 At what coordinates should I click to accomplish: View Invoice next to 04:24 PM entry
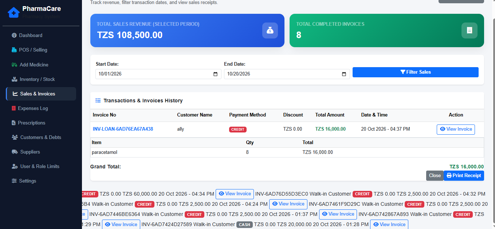point(288,204)
